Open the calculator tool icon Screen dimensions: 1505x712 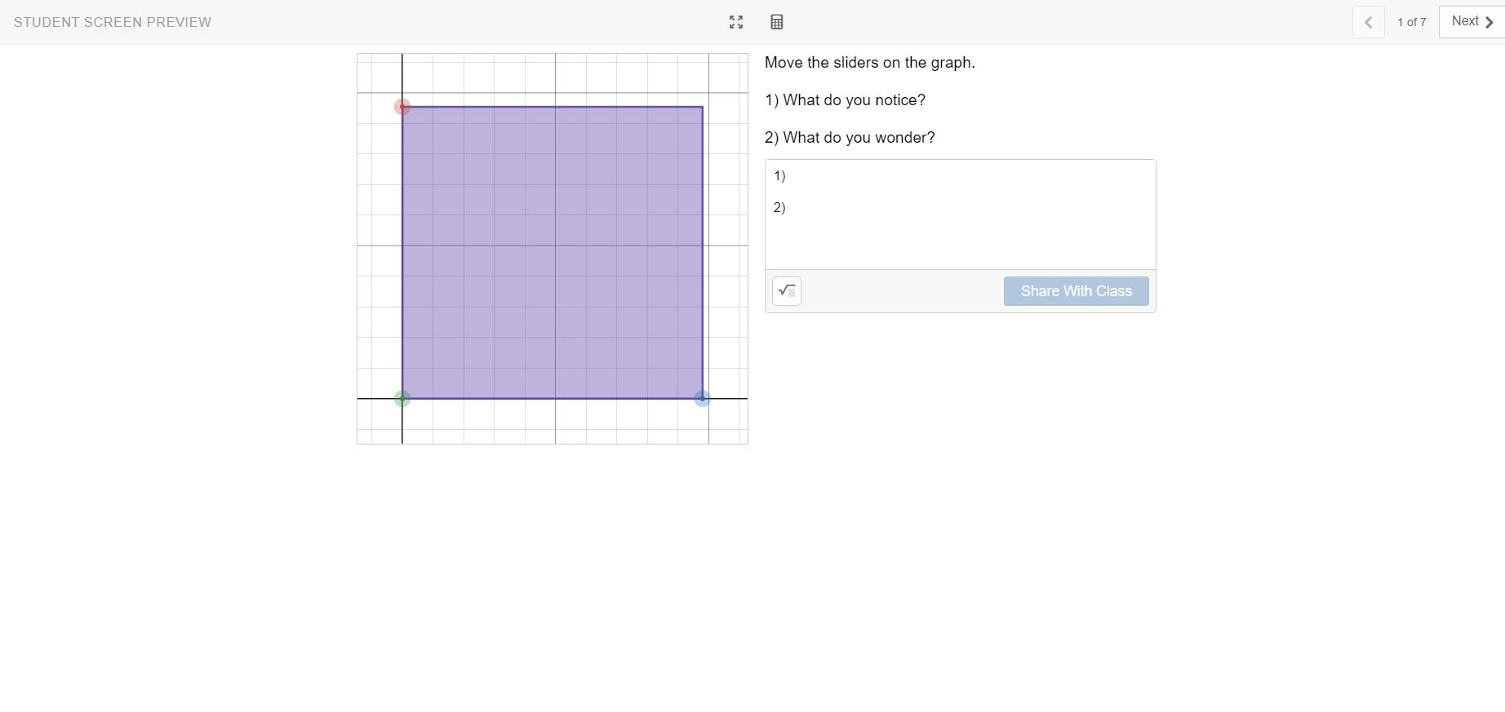[777, 22]
